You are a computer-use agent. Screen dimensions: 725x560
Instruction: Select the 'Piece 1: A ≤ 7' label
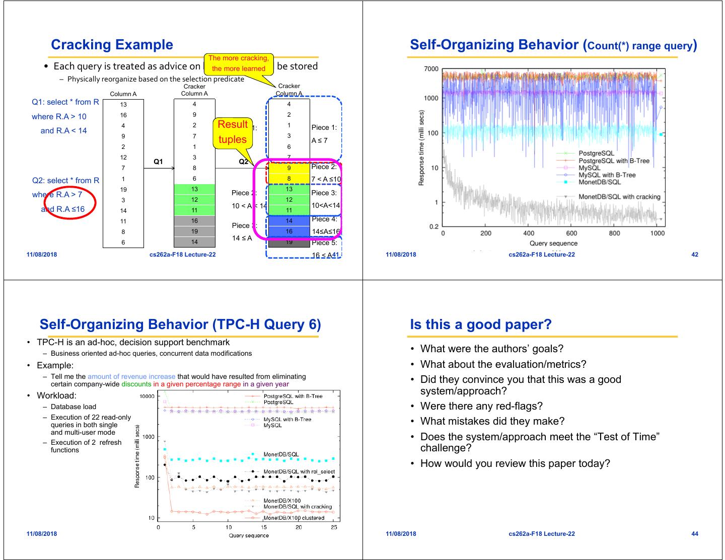[320, 134]
